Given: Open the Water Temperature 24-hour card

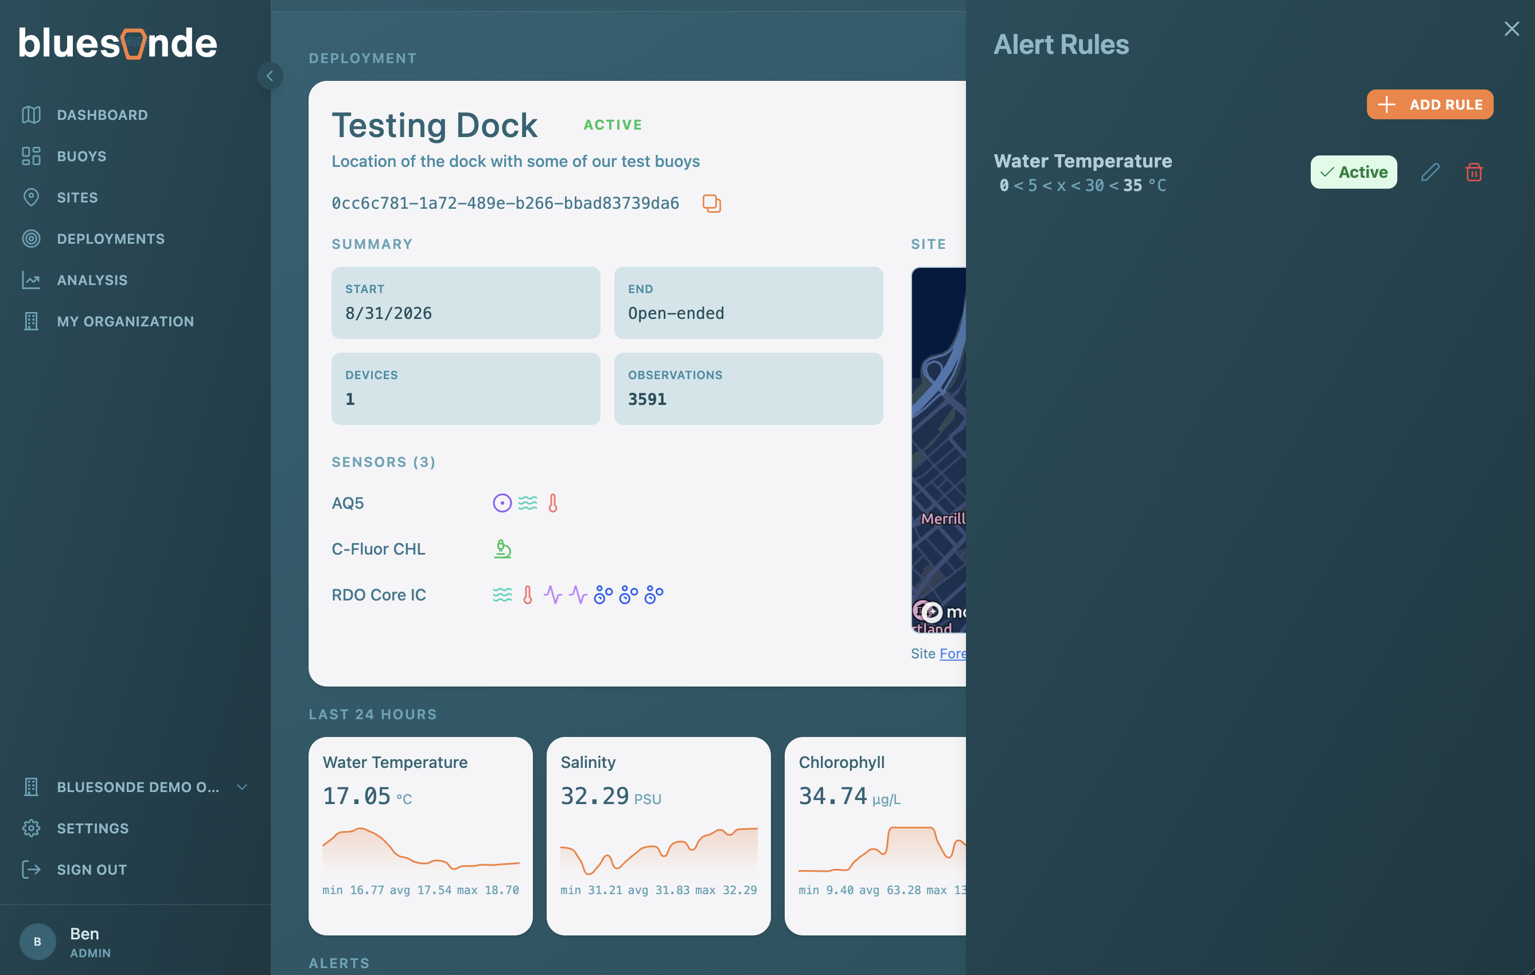Looking at the screenshot, I should click(420, 836).
